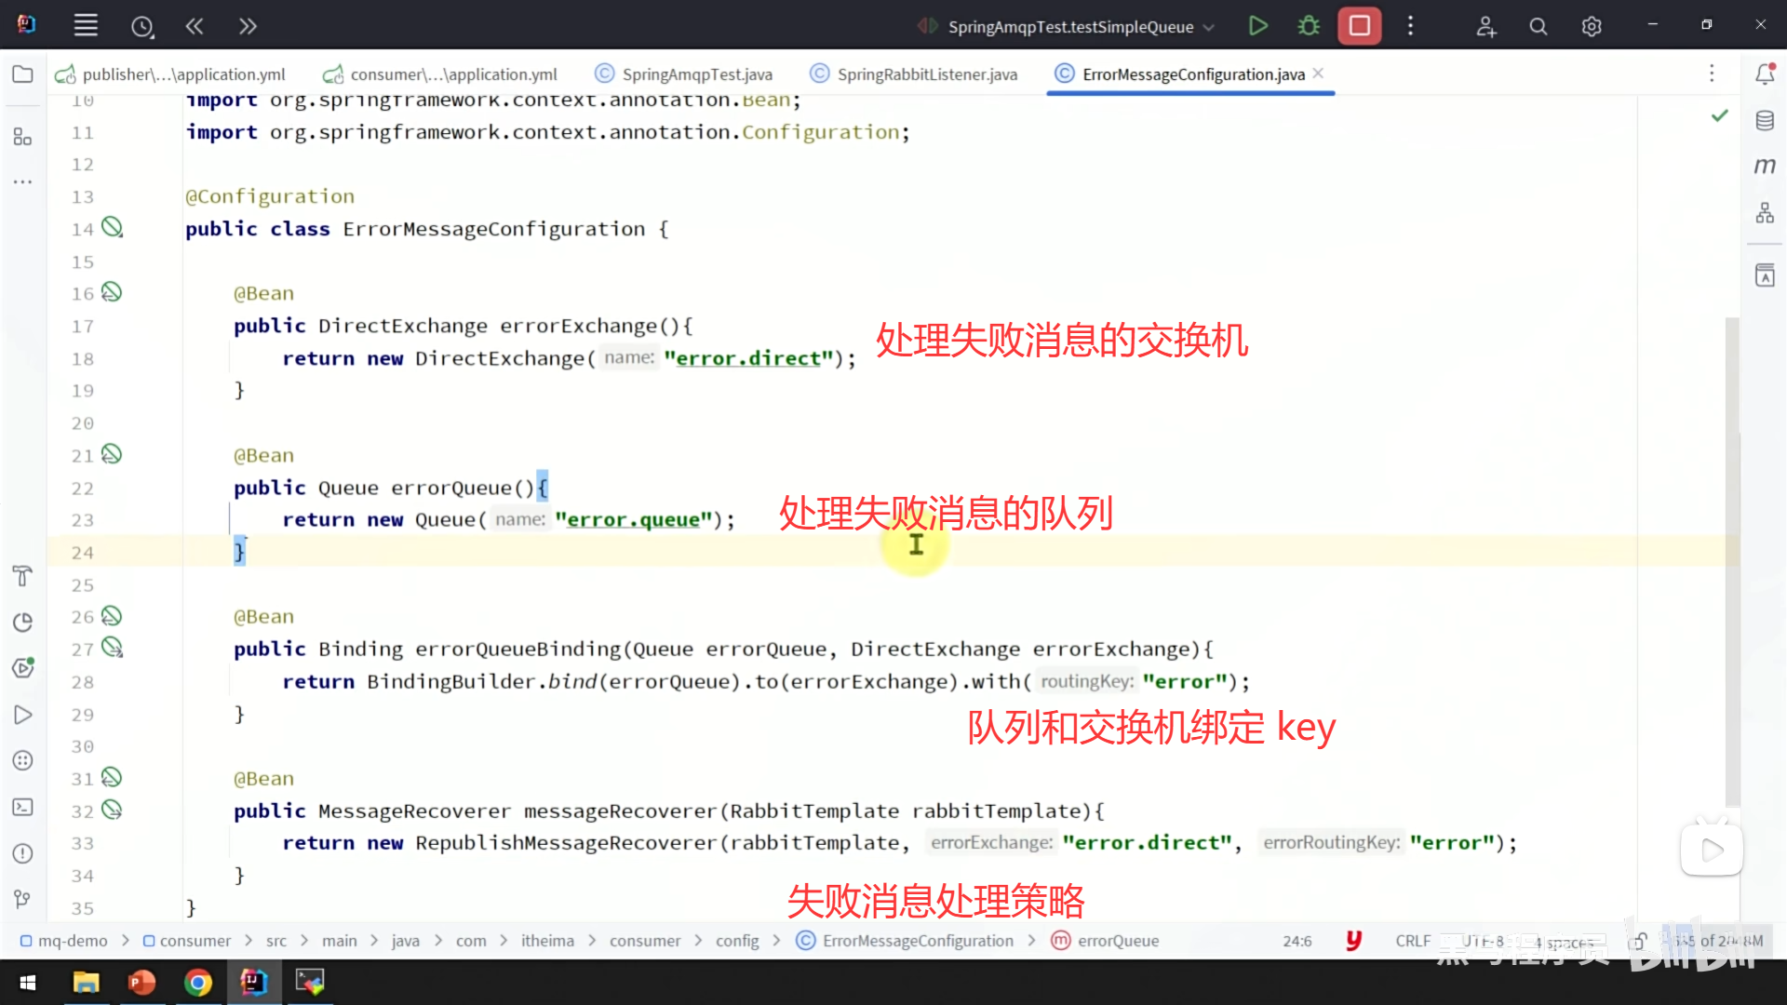
Task: Click the Debug bug icon
Action: point(1309,26)
